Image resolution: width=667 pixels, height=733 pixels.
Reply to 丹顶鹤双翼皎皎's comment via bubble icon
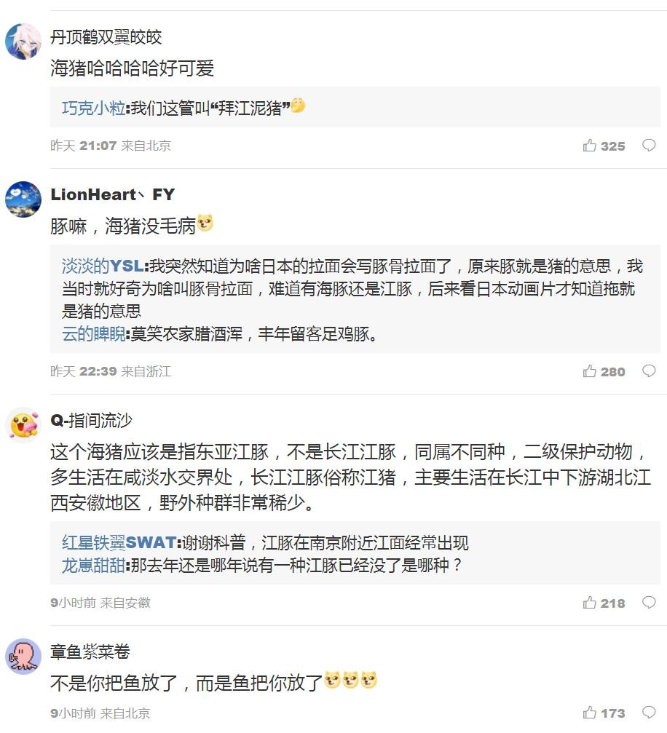(x=648, y=146)
